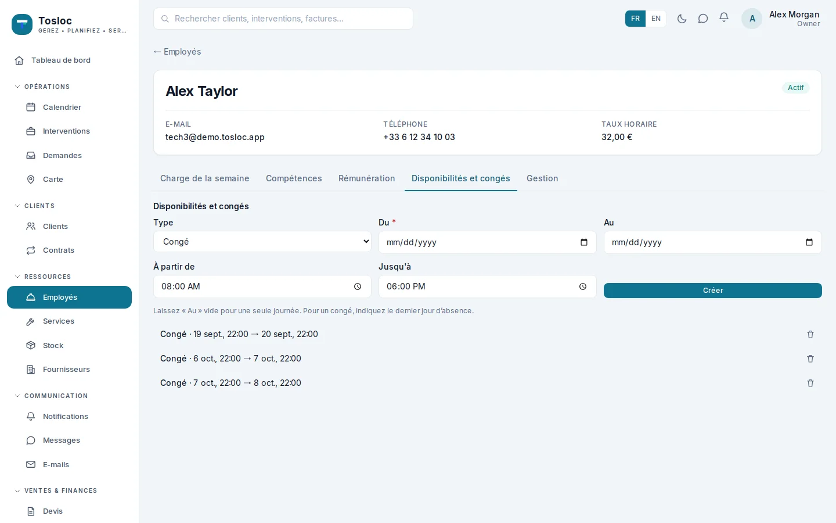Focus the search clients field
The width and height of the screenshot is (836, 523).
[283, 19]
